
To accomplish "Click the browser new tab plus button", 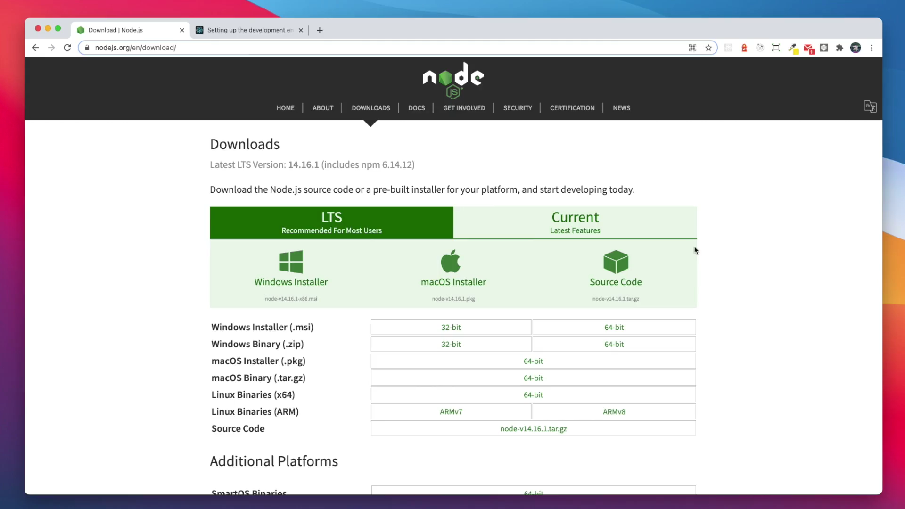I will coord(320,29).
